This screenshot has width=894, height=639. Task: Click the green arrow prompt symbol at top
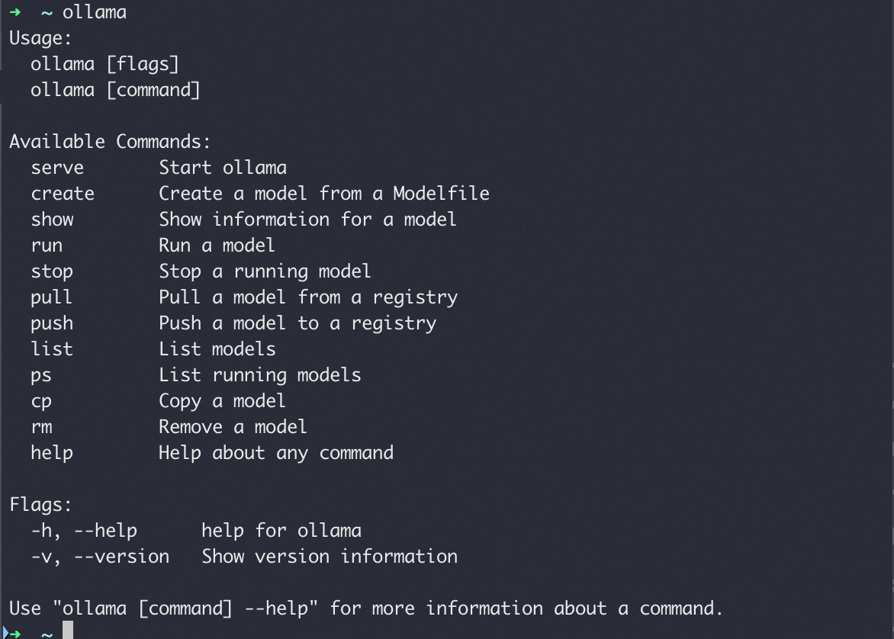point(14,12)
